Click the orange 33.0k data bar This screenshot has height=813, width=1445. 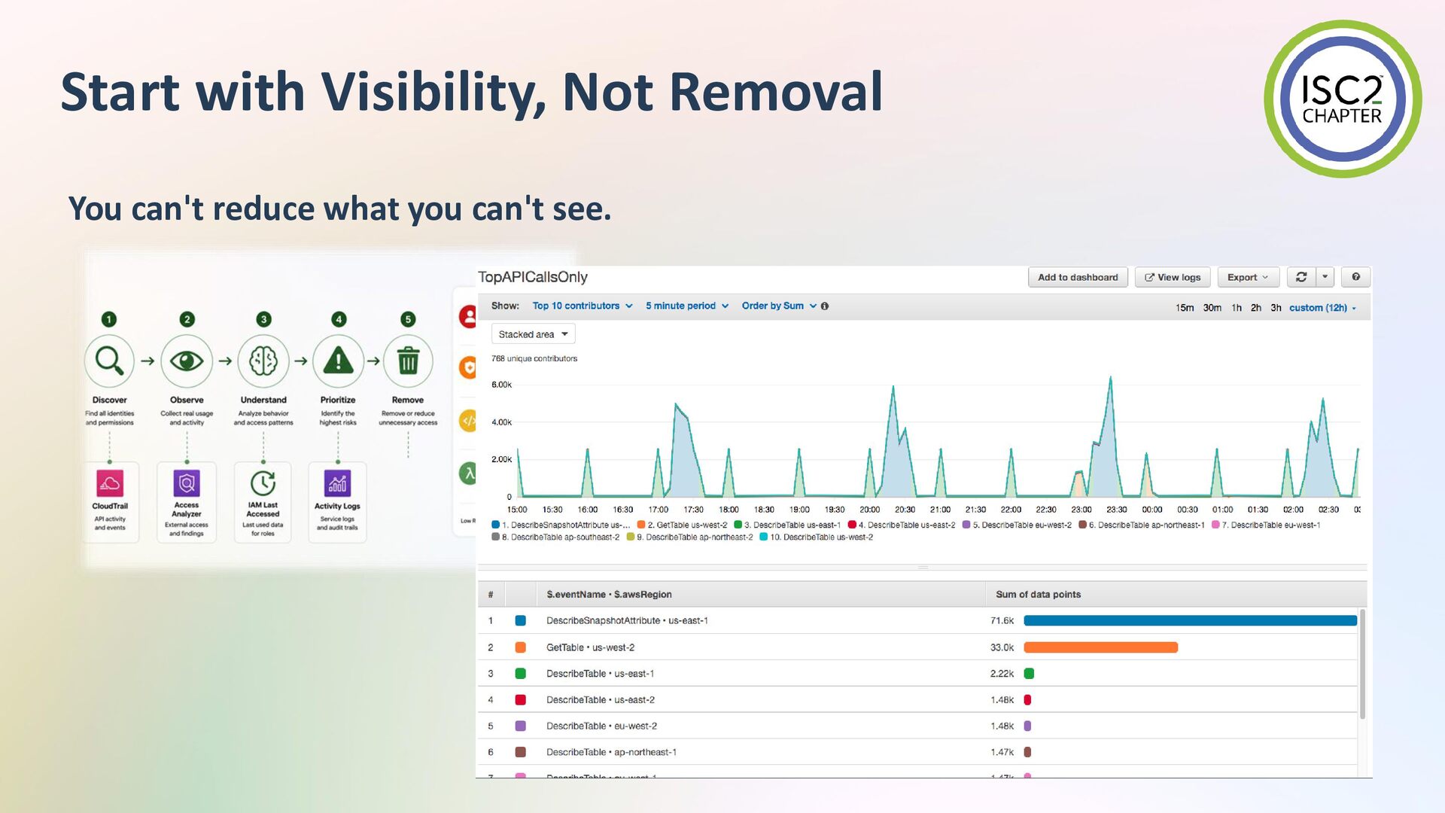click(x=1100, y=647)
